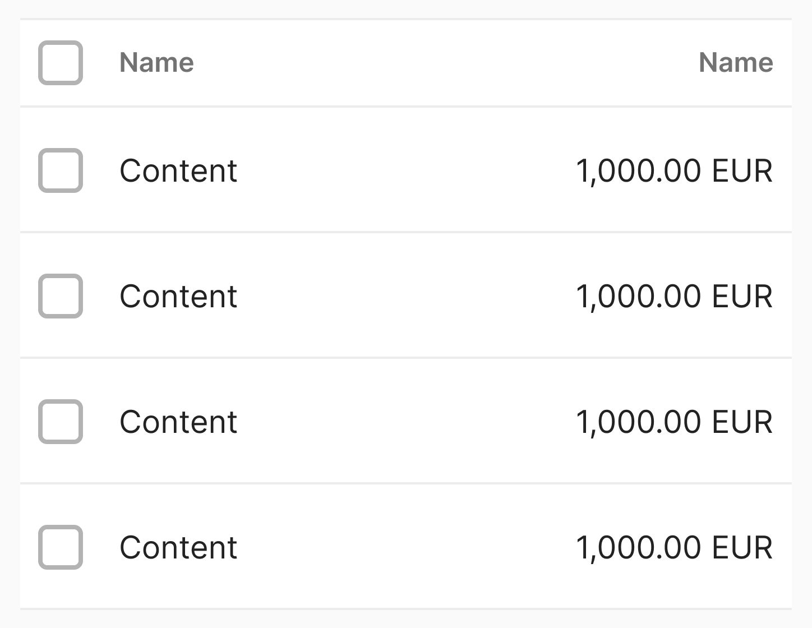Screen dimensions: 812x628
Task: Tick the fourth Content row checkbox
Action: pos(61,547)
